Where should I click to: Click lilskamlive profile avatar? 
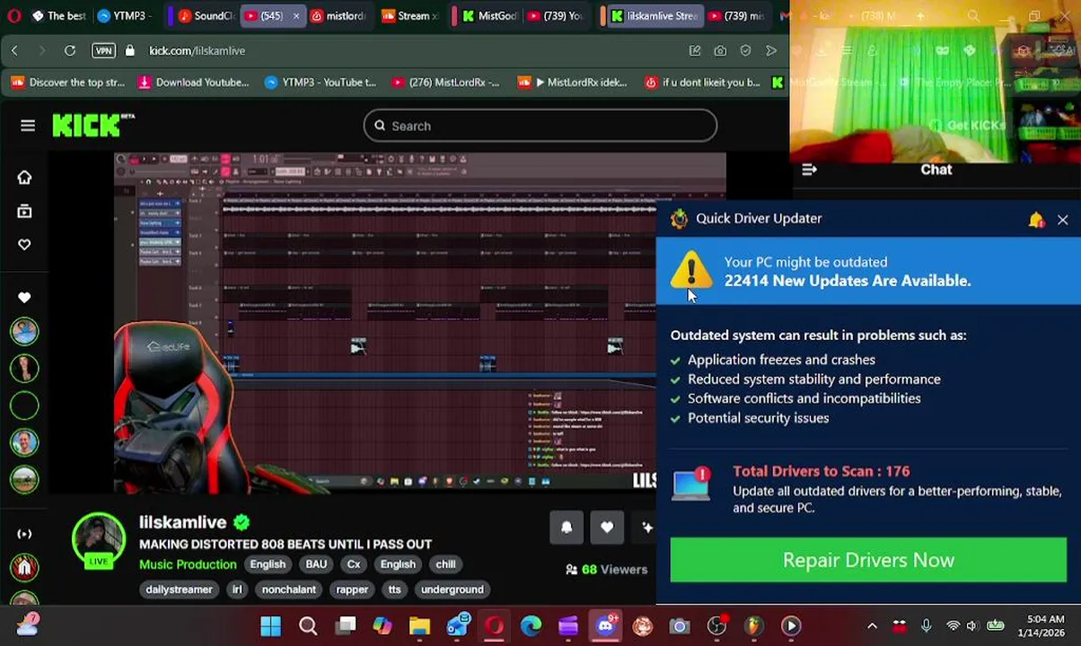tap(99, 541)
